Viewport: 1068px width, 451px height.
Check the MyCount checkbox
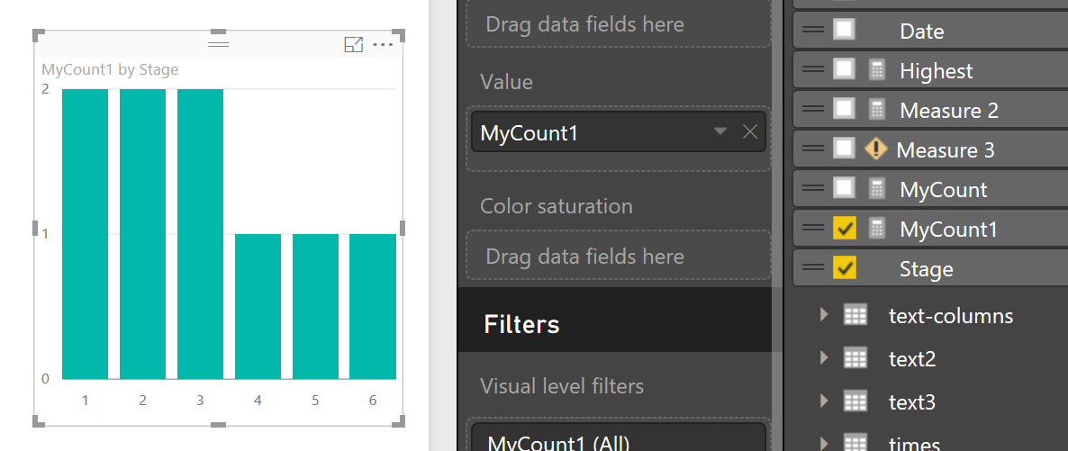coord(845,188)
